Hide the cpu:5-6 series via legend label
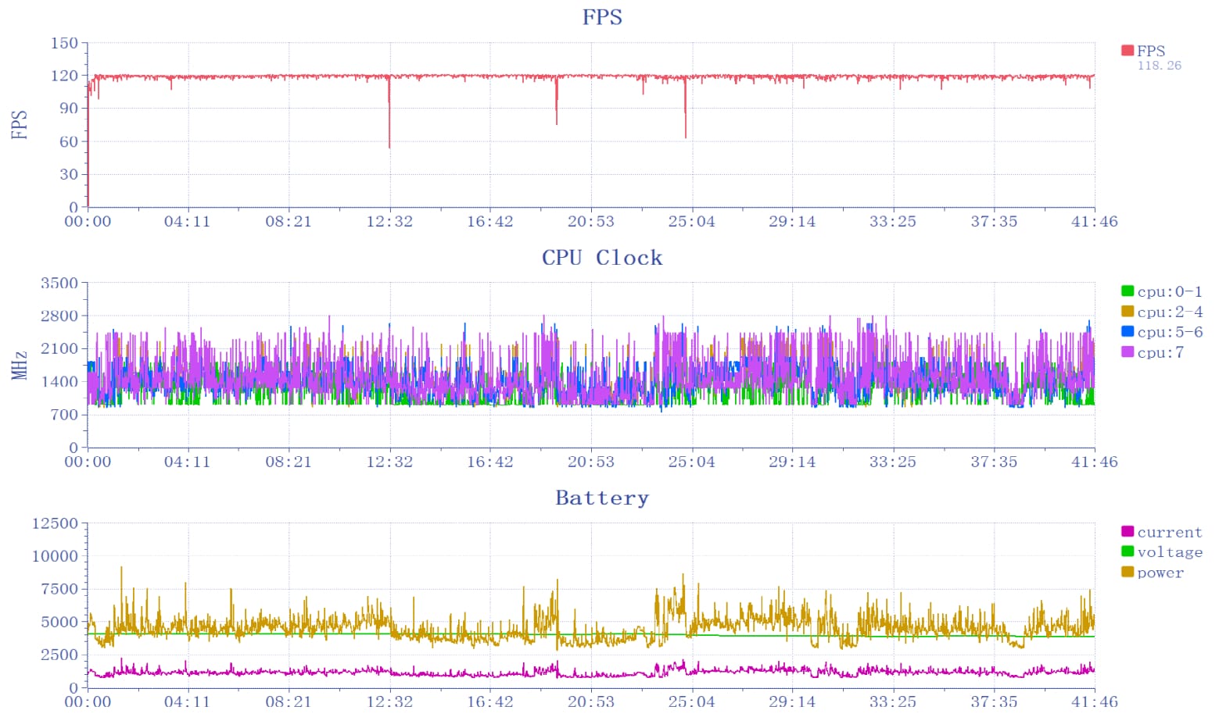 coord(1169,332)
